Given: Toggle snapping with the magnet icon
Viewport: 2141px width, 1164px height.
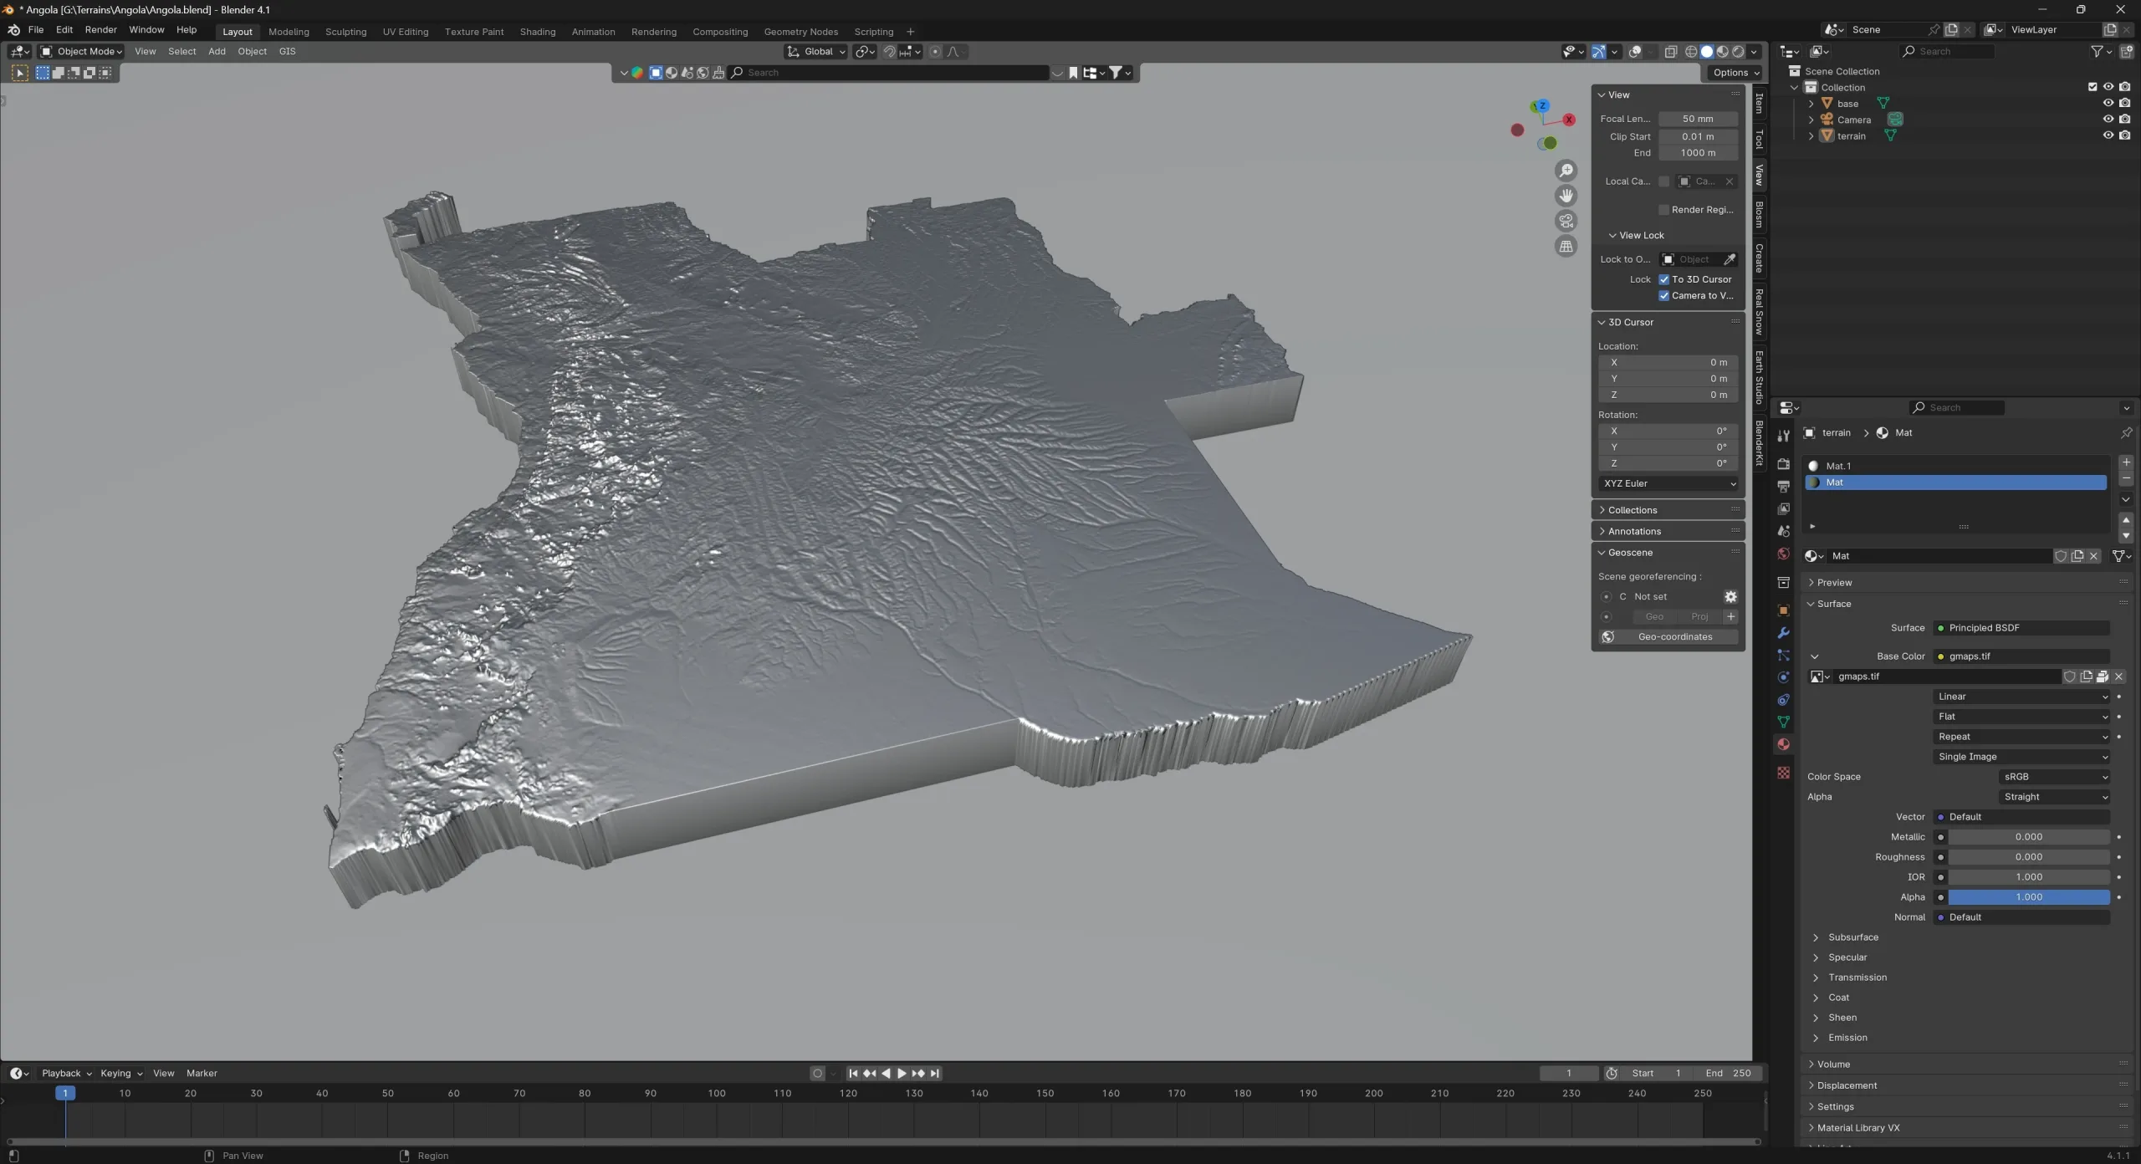Looking at the screenshot, I should coord(889,51).
